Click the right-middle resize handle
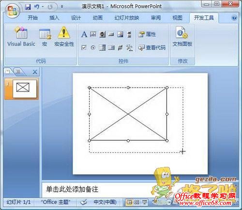Viewport: 242px width, 210px height. coord(167,114)
